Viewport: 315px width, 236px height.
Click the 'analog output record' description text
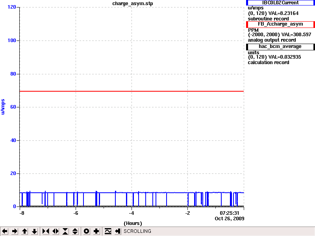(x=272, y=40)
